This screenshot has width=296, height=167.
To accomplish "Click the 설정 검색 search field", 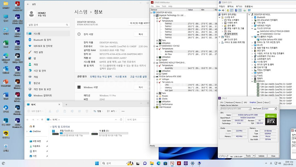I will 48,25.
